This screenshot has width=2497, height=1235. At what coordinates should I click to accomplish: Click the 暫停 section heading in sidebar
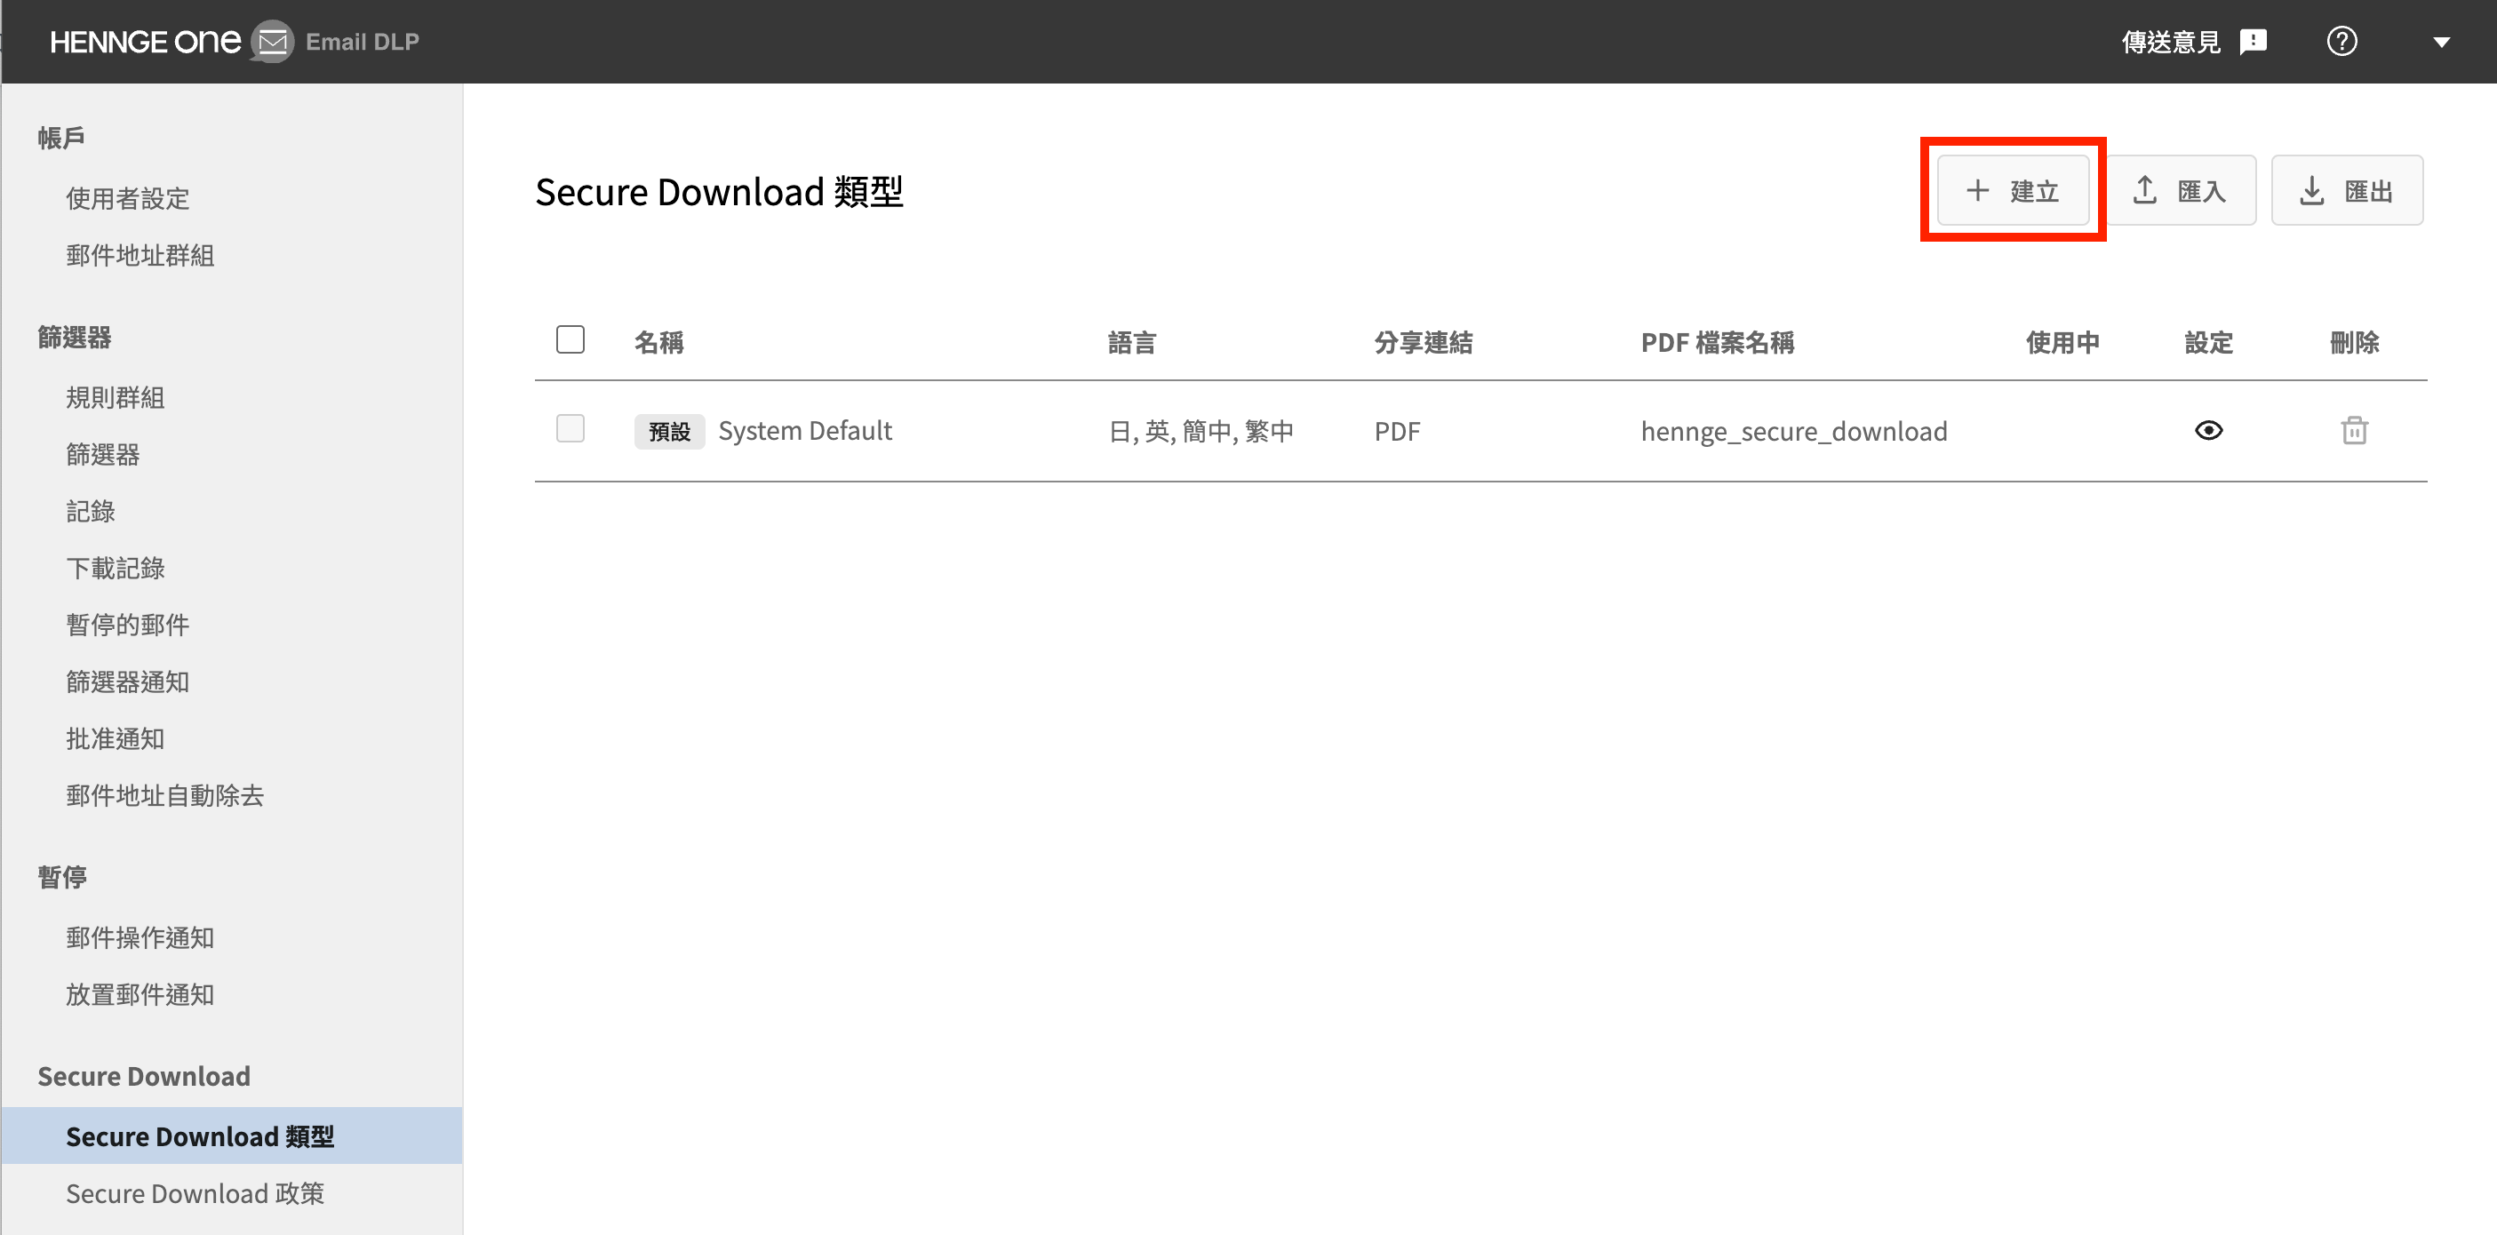click(x=62, y=877)
